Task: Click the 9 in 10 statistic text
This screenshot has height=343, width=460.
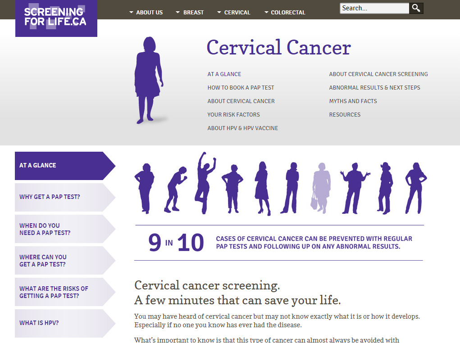Action: pos(176,243)
